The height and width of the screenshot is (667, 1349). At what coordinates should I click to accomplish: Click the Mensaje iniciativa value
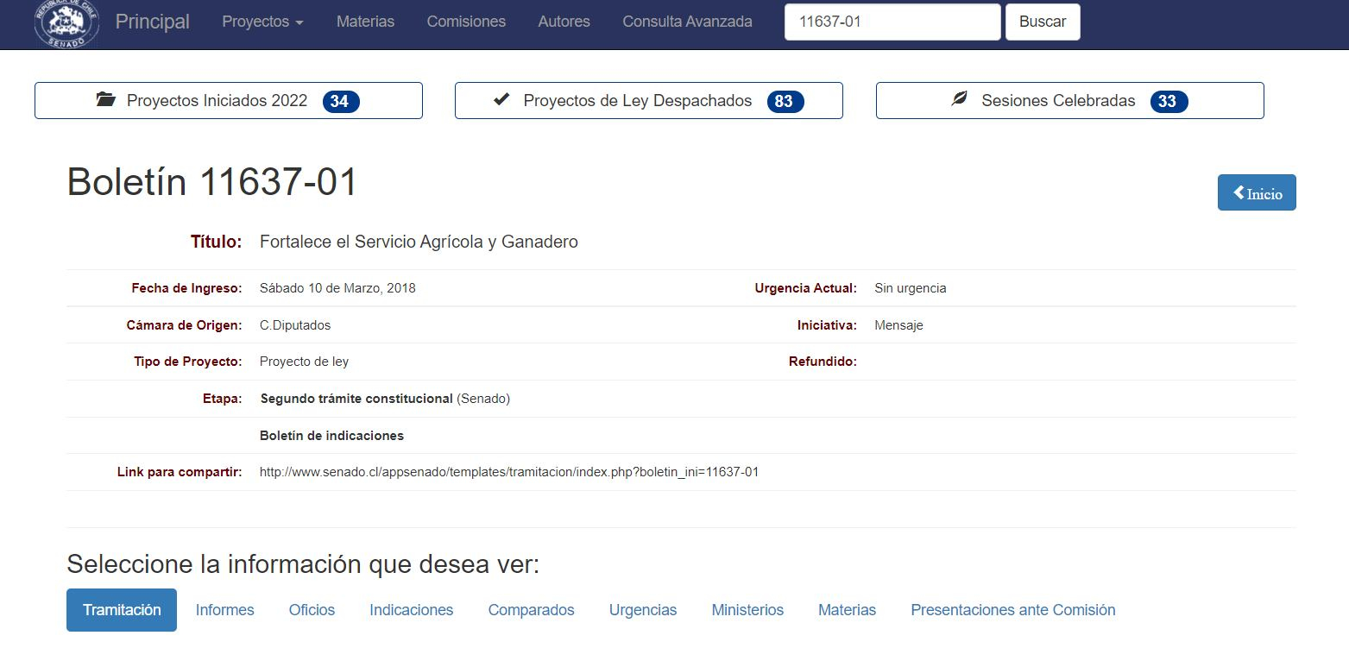(898, 325)
